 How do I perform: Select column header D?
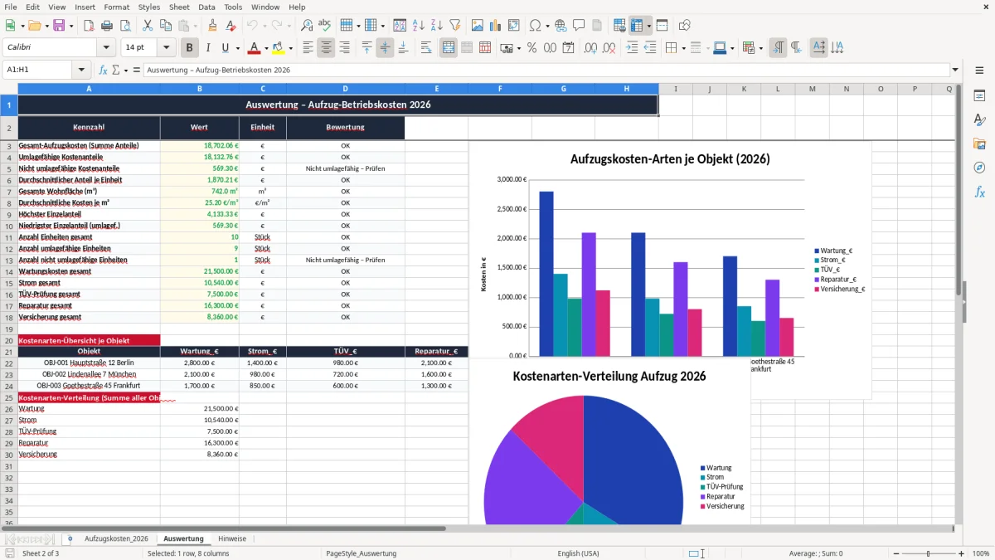[346, 89]
